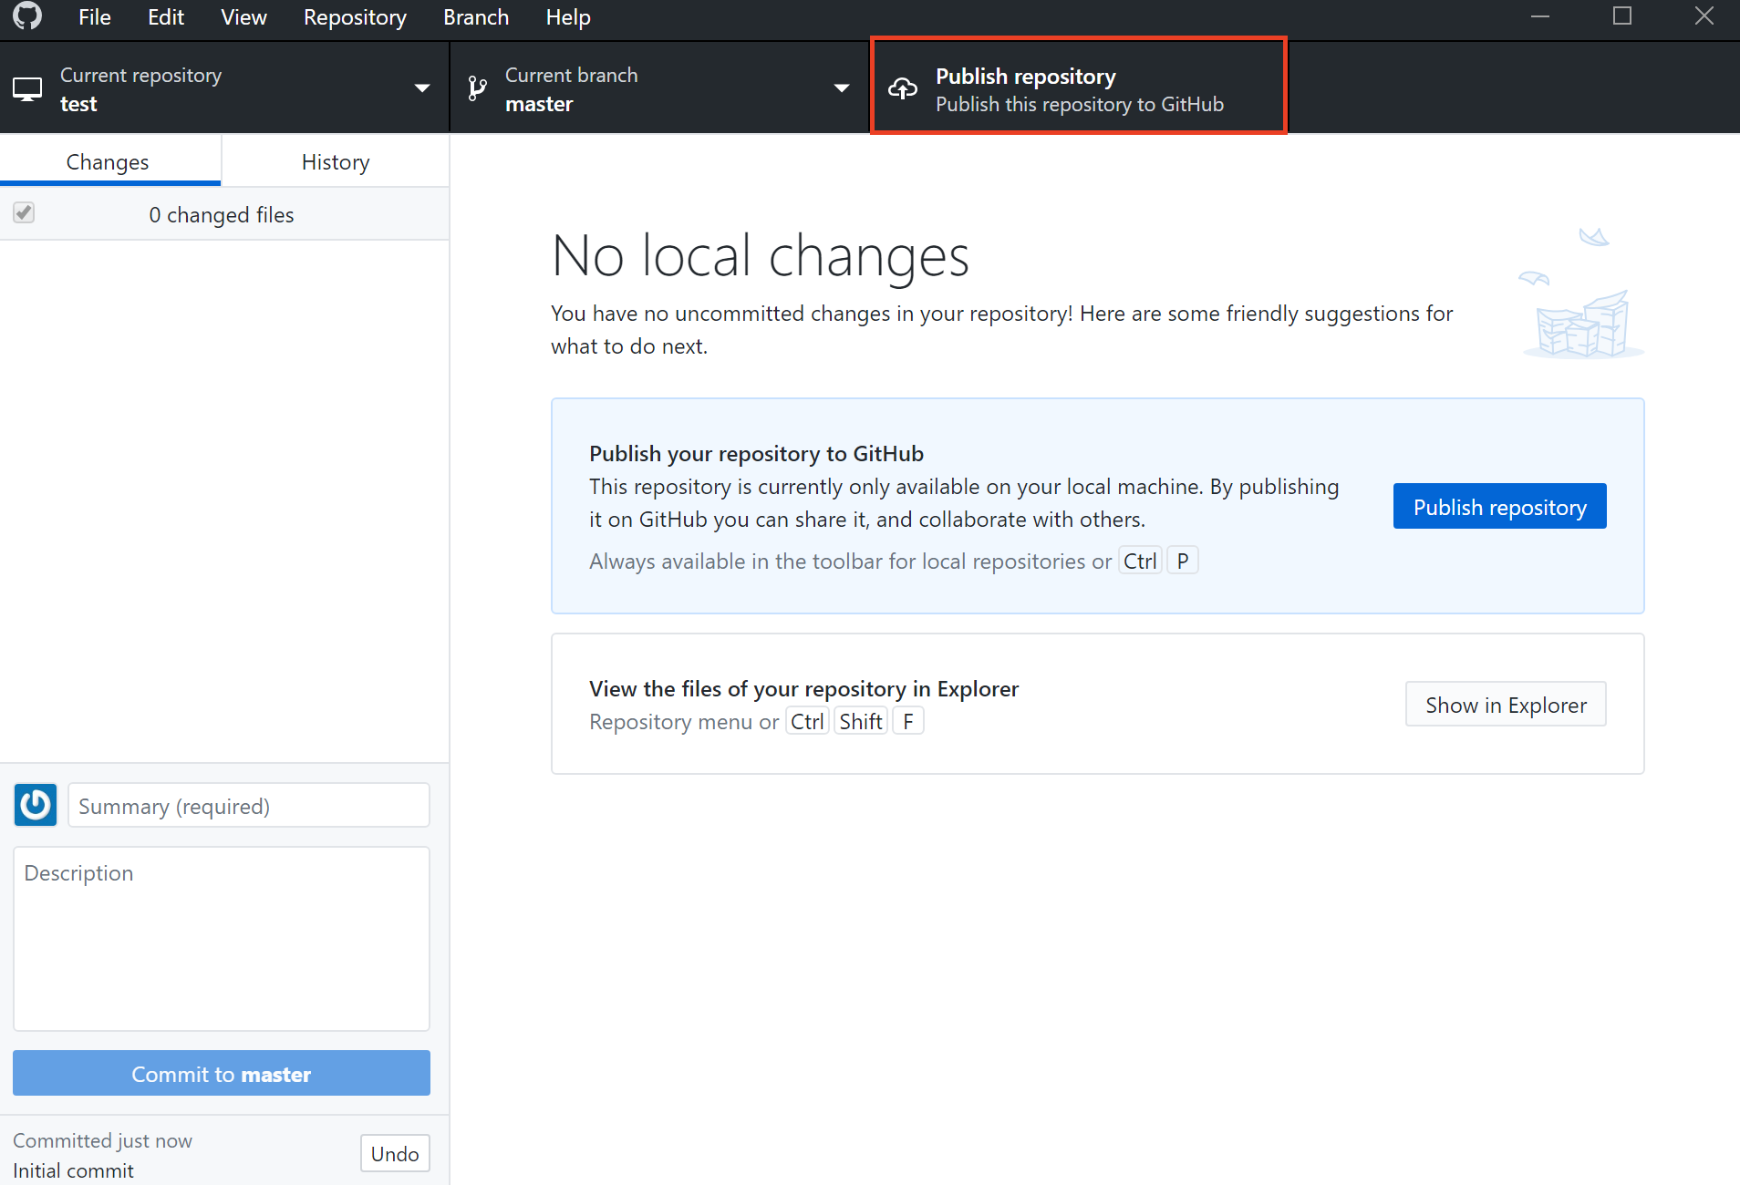The width and height of the screenshot is (1740, 1185).
Task: Click Publish your repository to GitHub heading
Action: click(756, 454)
